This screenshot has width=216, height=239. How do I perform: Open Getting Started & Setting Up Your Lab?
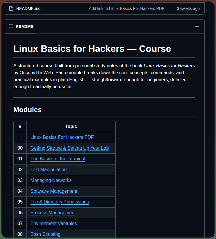(x=69, y=148)
